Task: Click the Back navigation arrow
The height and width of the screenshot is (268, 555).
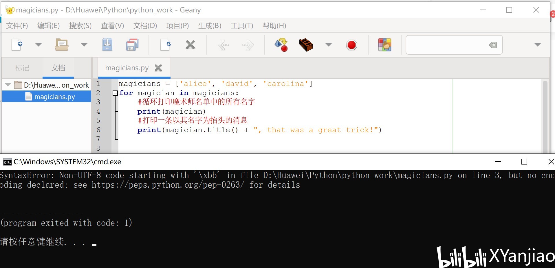Action: point(223,45)
